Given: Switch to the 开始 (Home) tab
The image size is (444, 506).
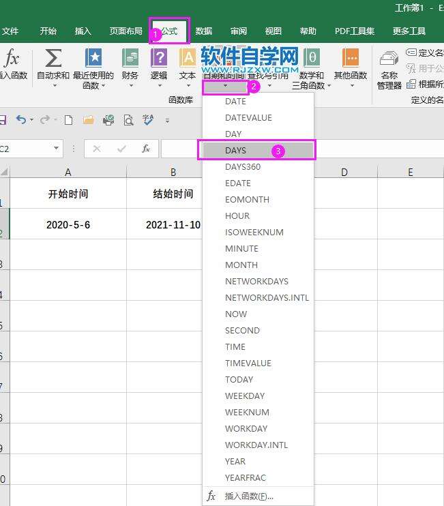Looking at the screenshot, I should (x=48, y=31).
